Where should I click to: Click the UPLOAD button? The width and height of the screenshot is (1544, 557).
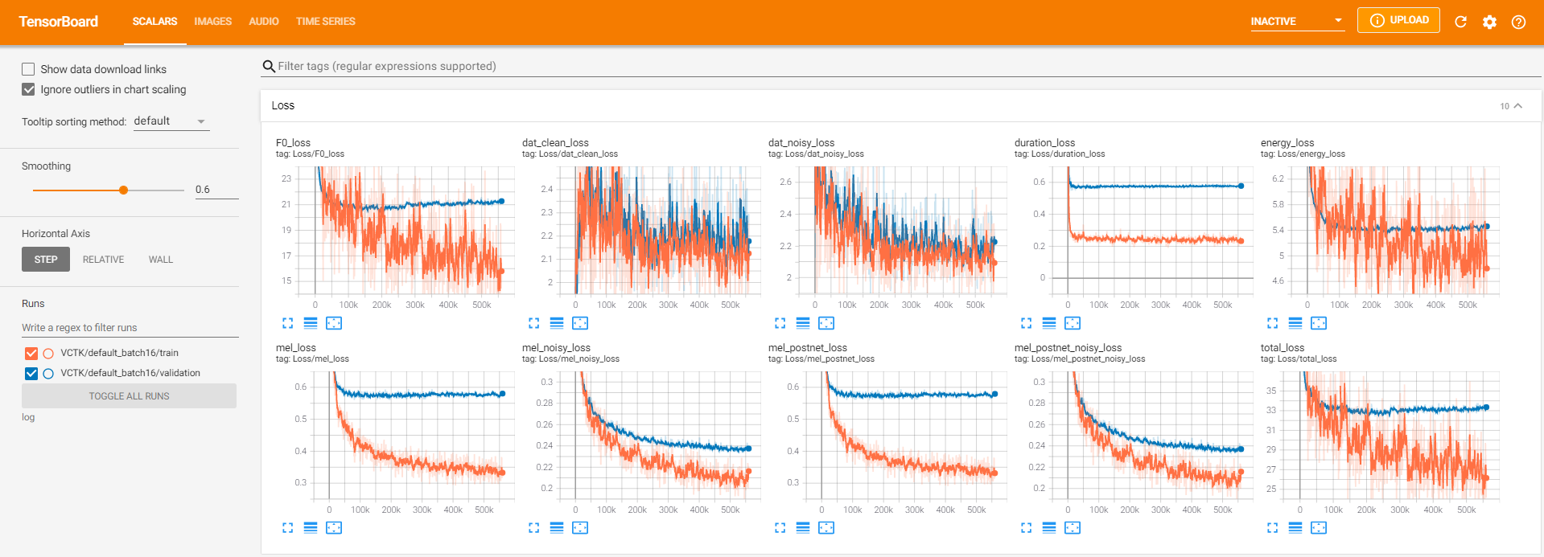tap(1398, 20)
